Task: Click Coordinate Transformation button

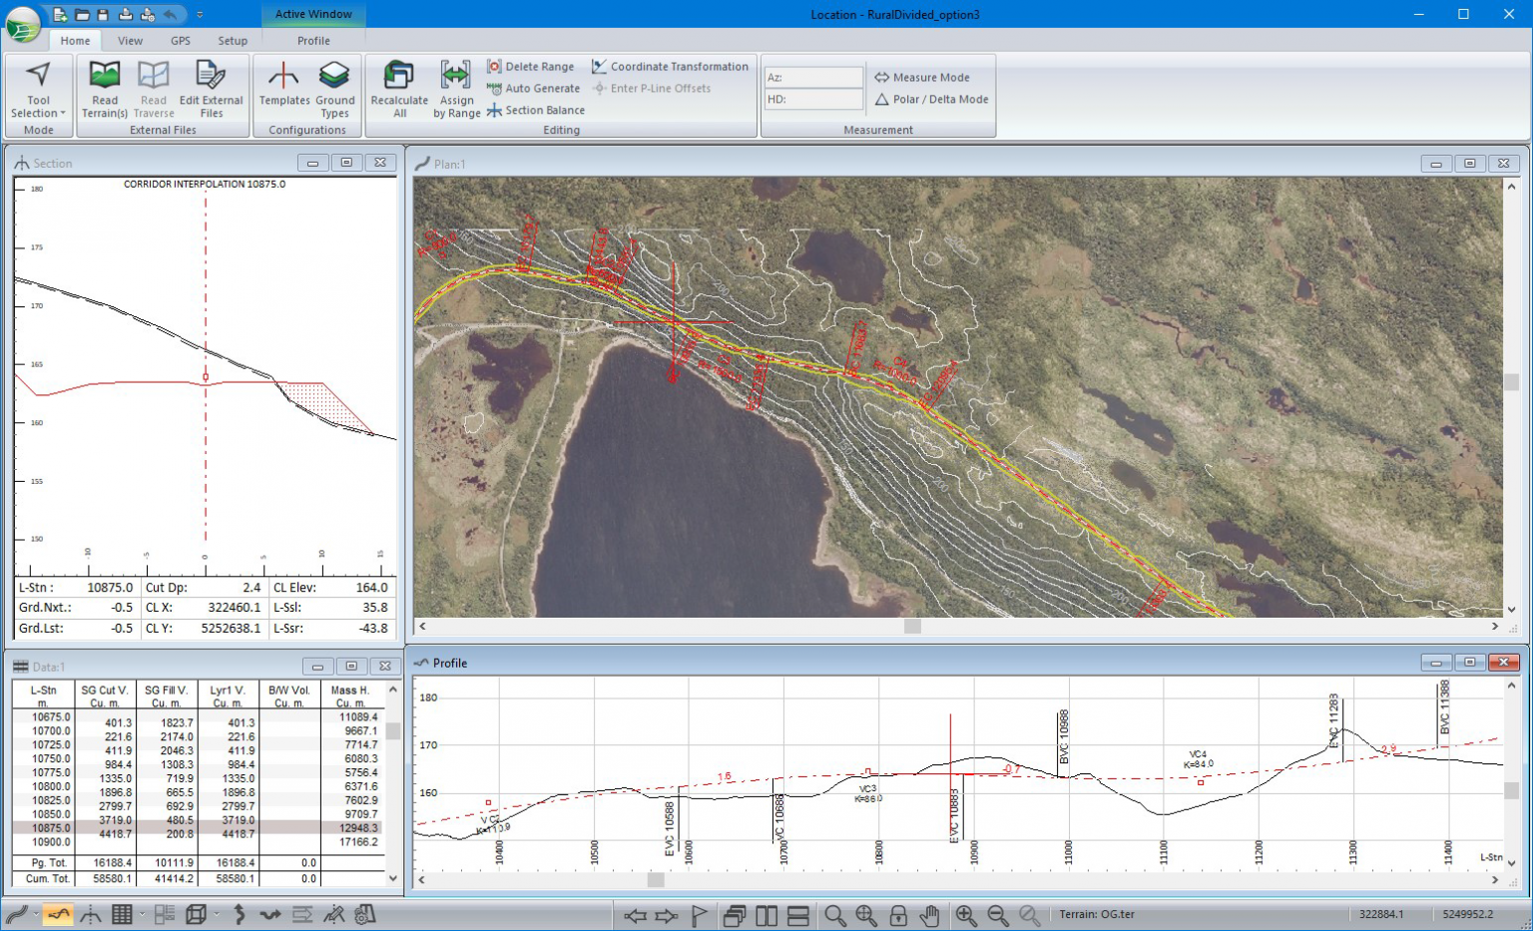Action: coord(670,67)
